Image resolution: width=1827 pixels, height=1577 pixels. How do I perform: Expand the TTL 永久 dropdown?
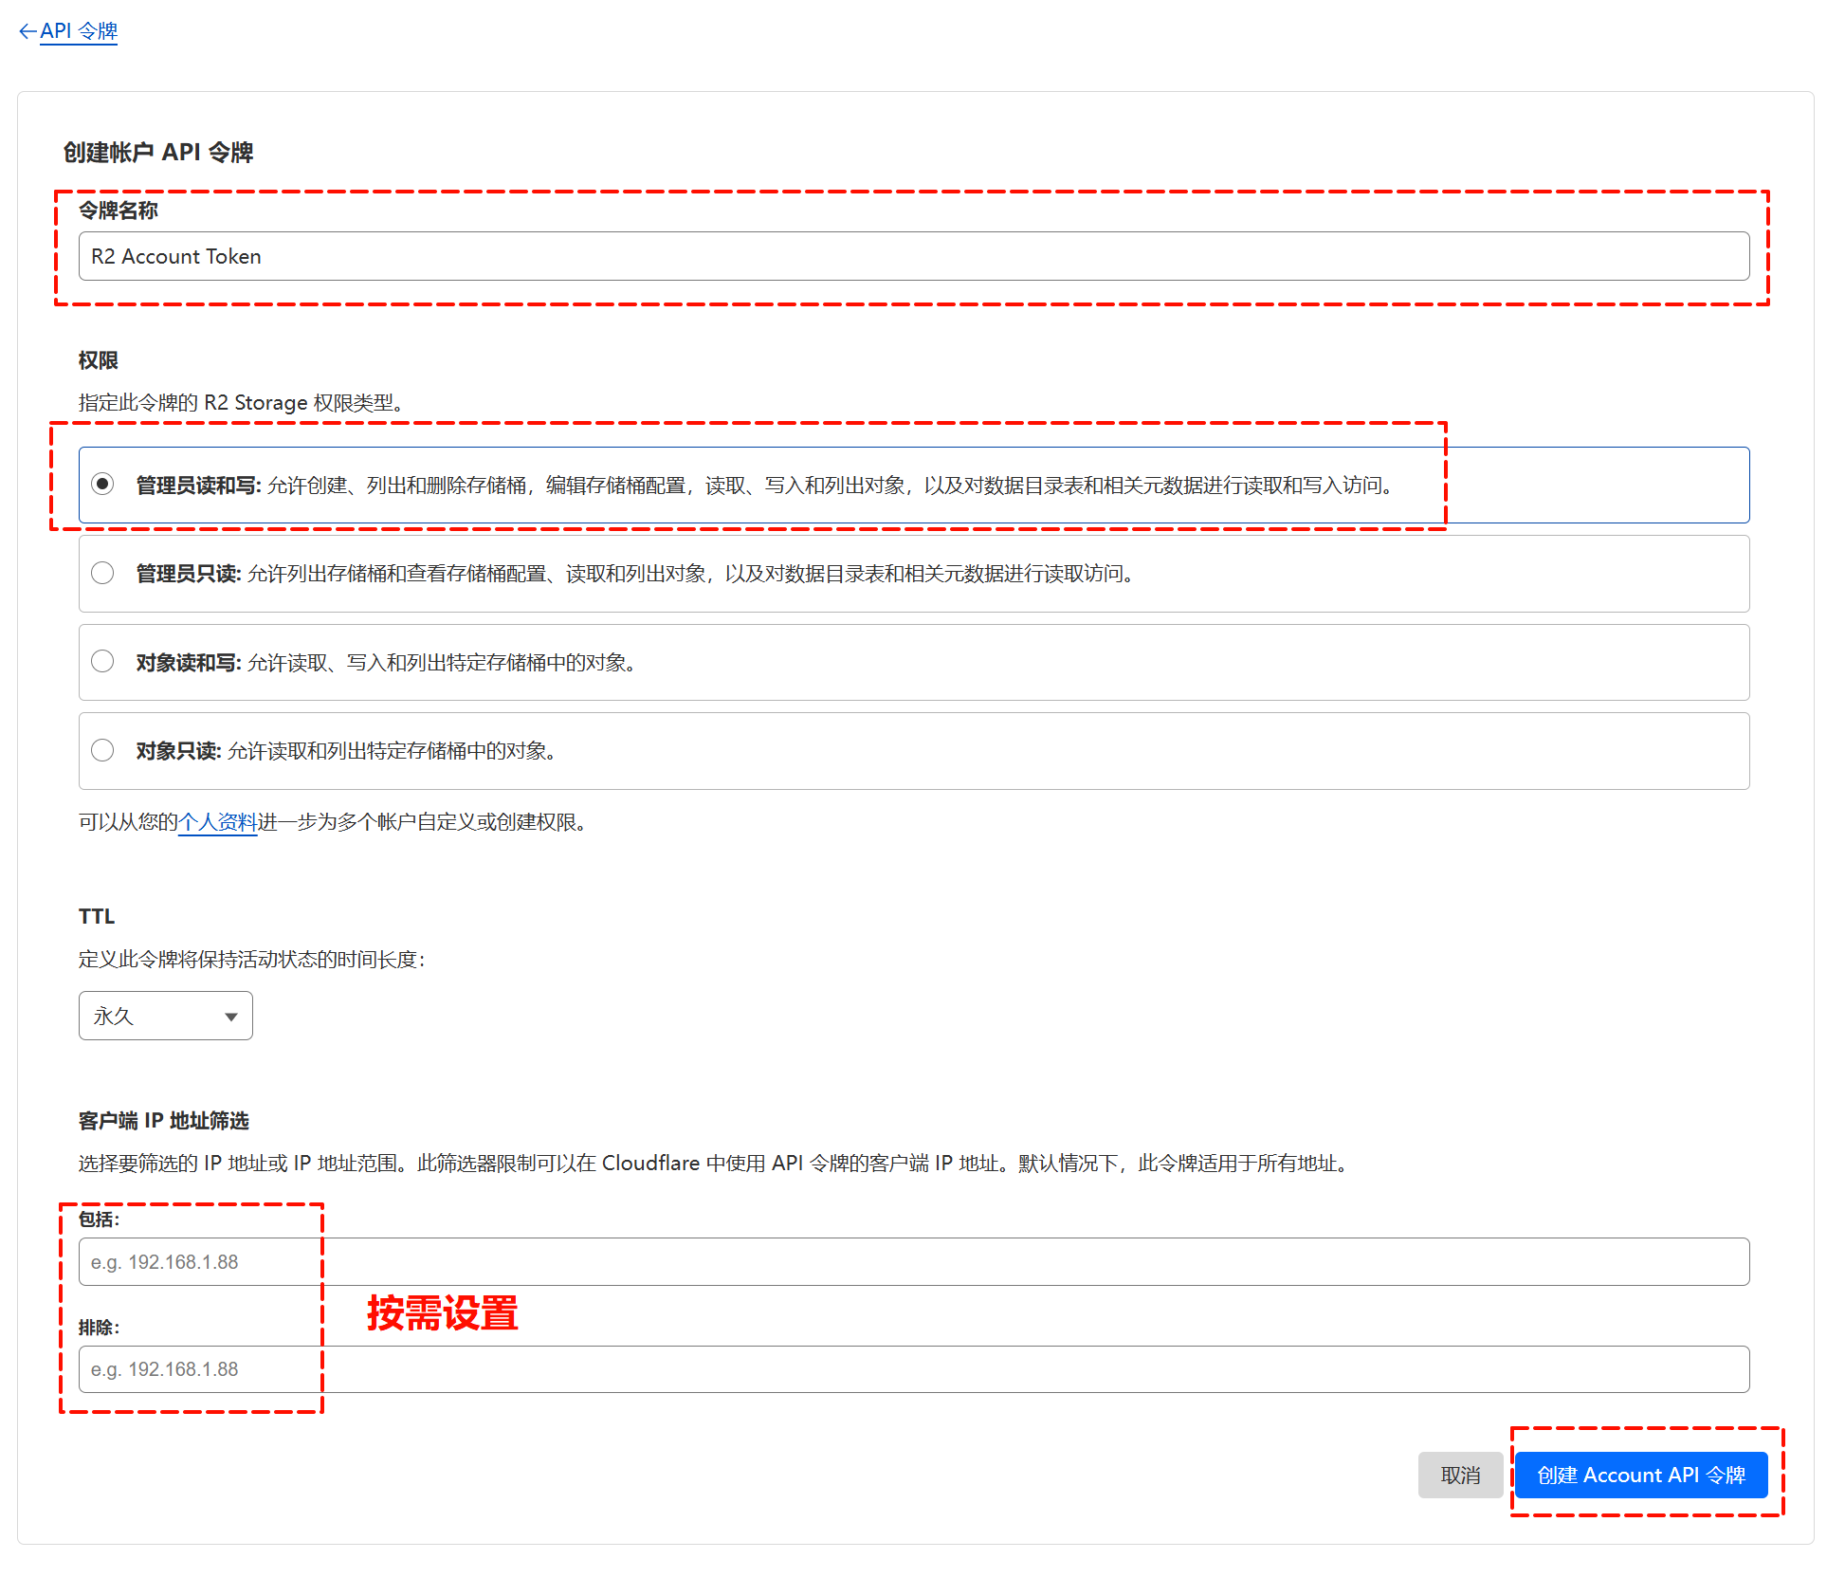(165, 1016)
